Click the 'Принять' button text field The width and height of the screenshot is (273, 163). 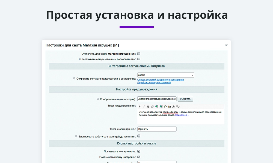[x=157, y=129]
